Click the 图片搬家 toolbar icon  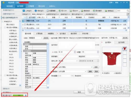coord(94,11)
